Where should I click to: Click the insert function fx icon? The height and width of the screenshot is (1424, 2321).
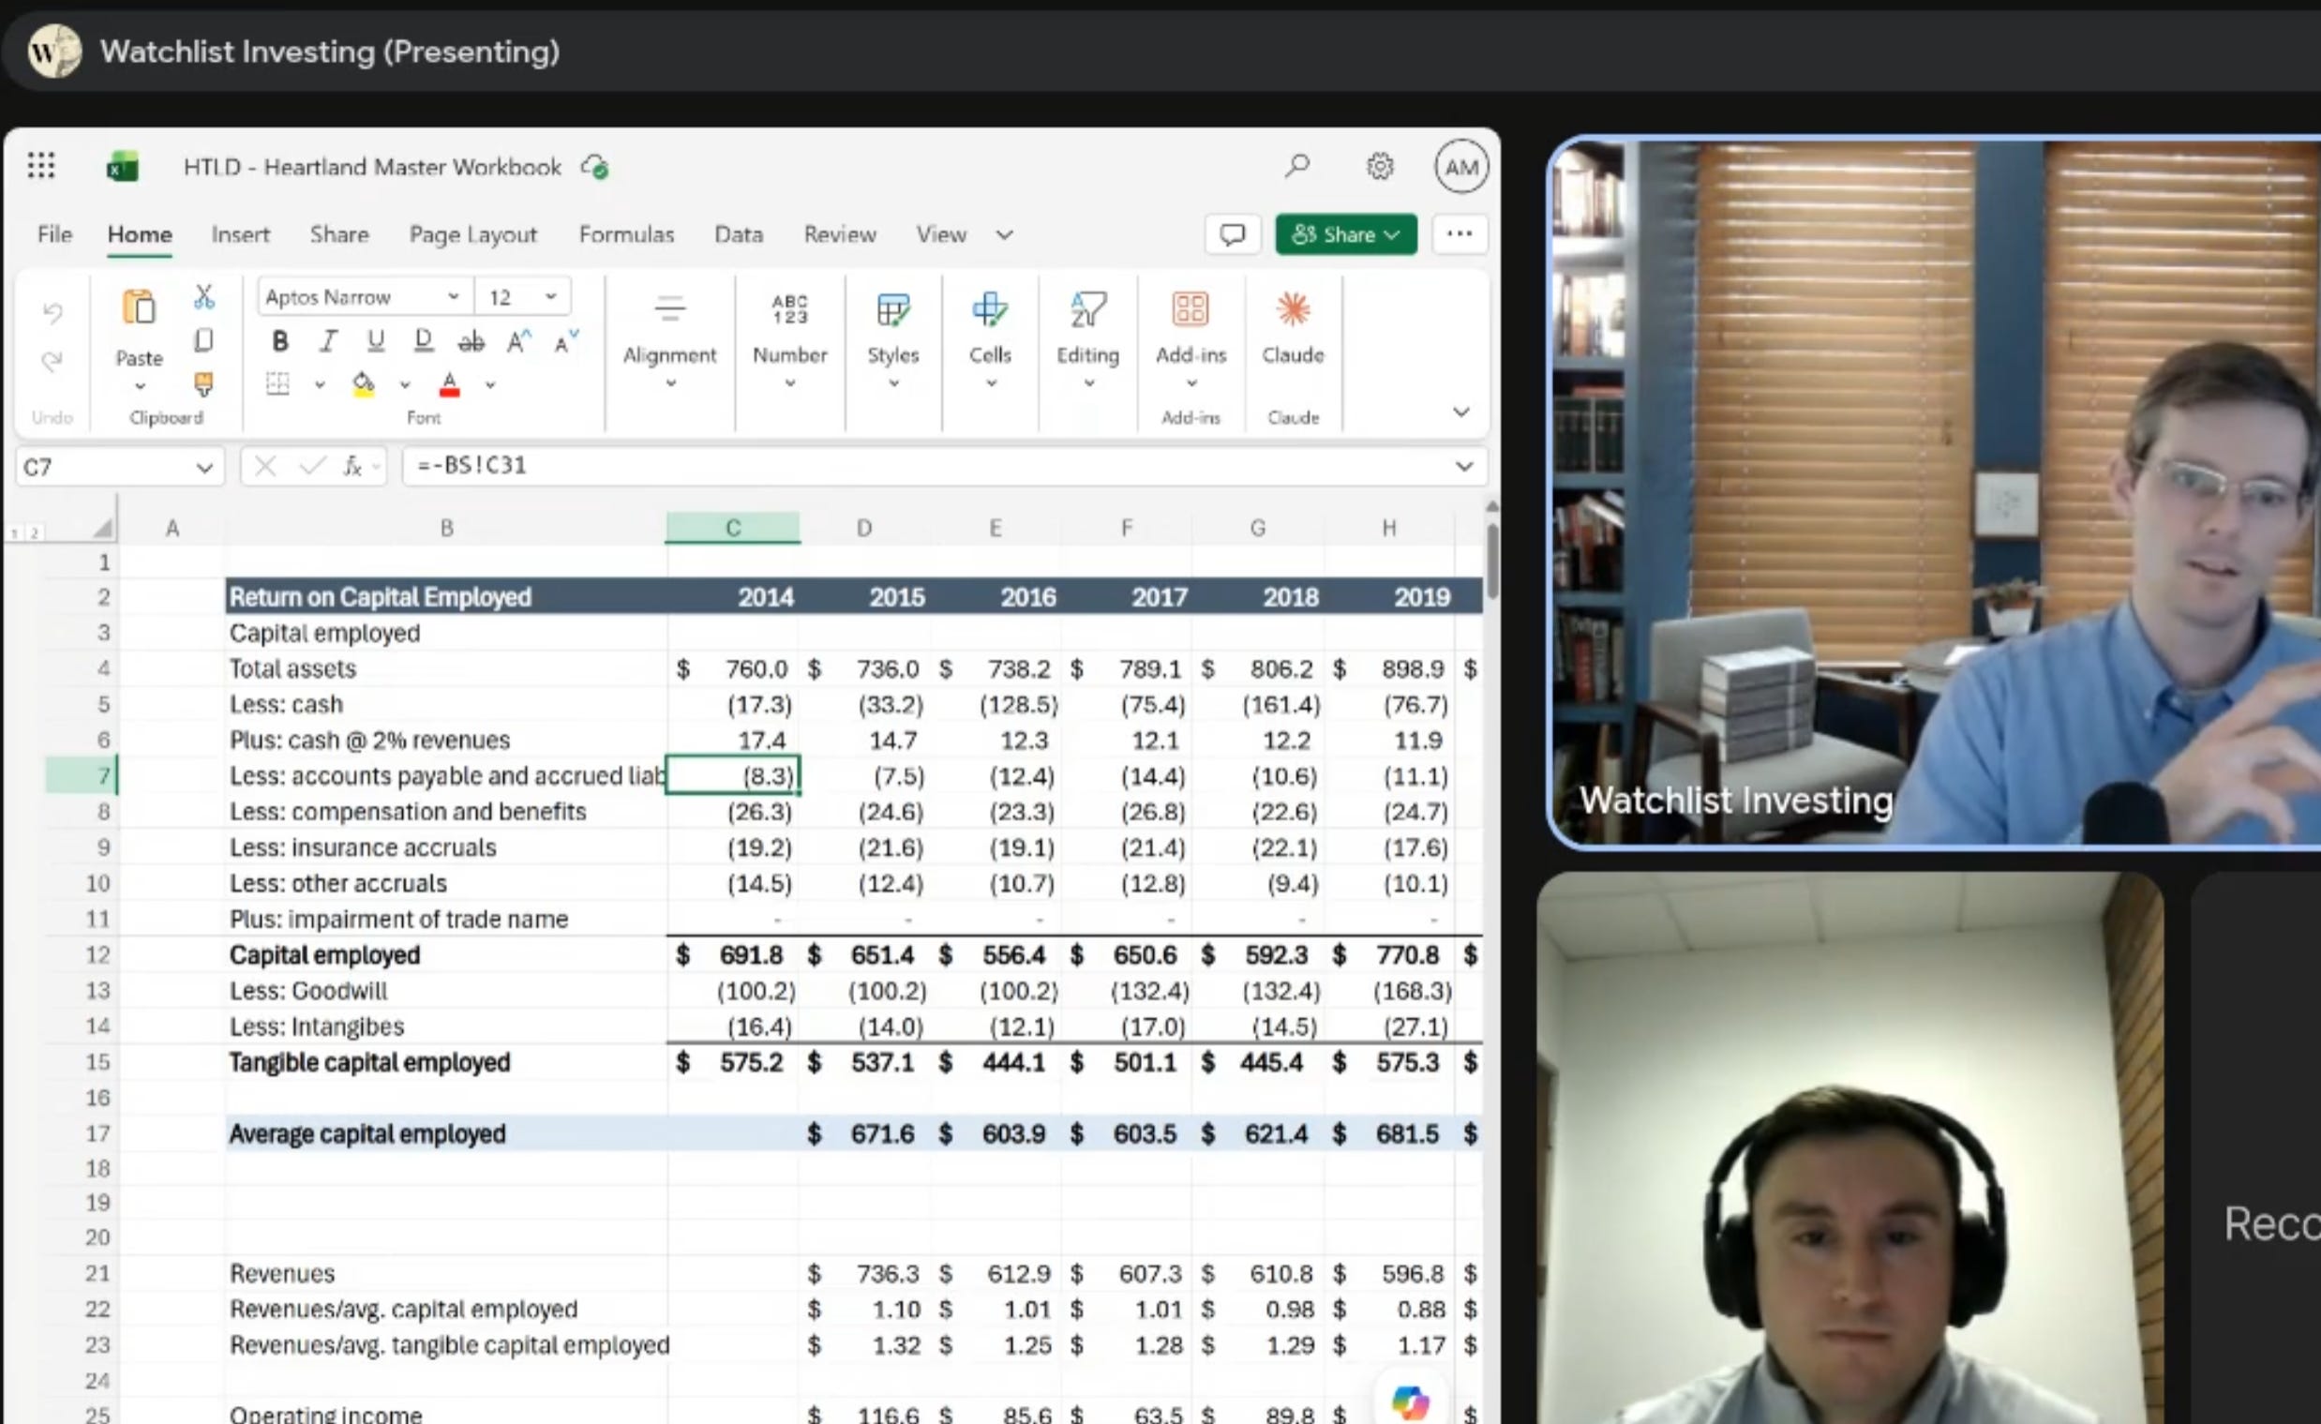(x=352, y=466)
